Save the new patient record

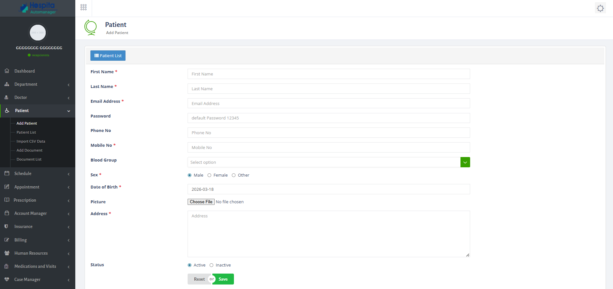(x=223, y=279)
